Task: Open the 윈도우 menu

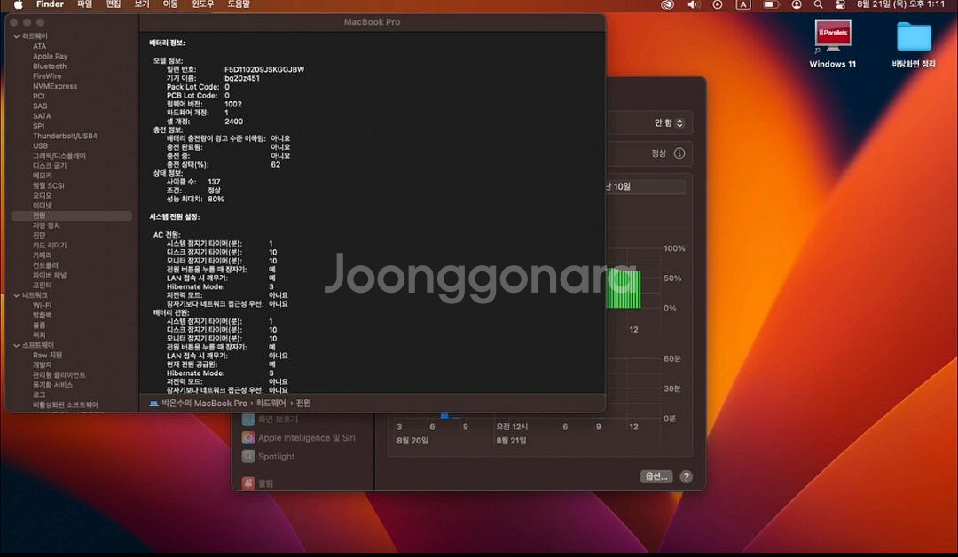Action: (x=203, y=4)
